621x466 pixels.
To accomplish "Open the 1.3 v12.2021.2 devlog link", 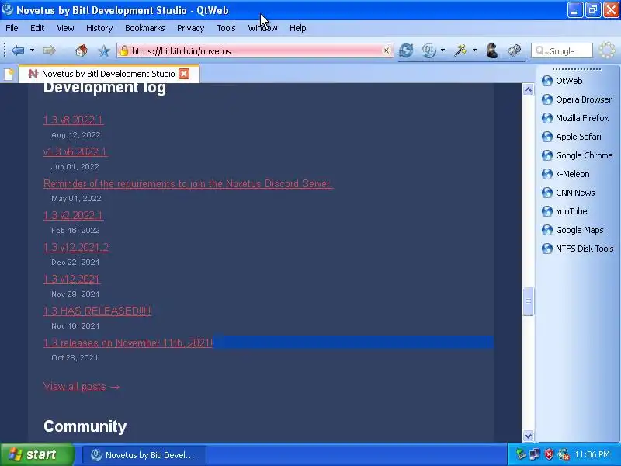I will coord(76,247).
